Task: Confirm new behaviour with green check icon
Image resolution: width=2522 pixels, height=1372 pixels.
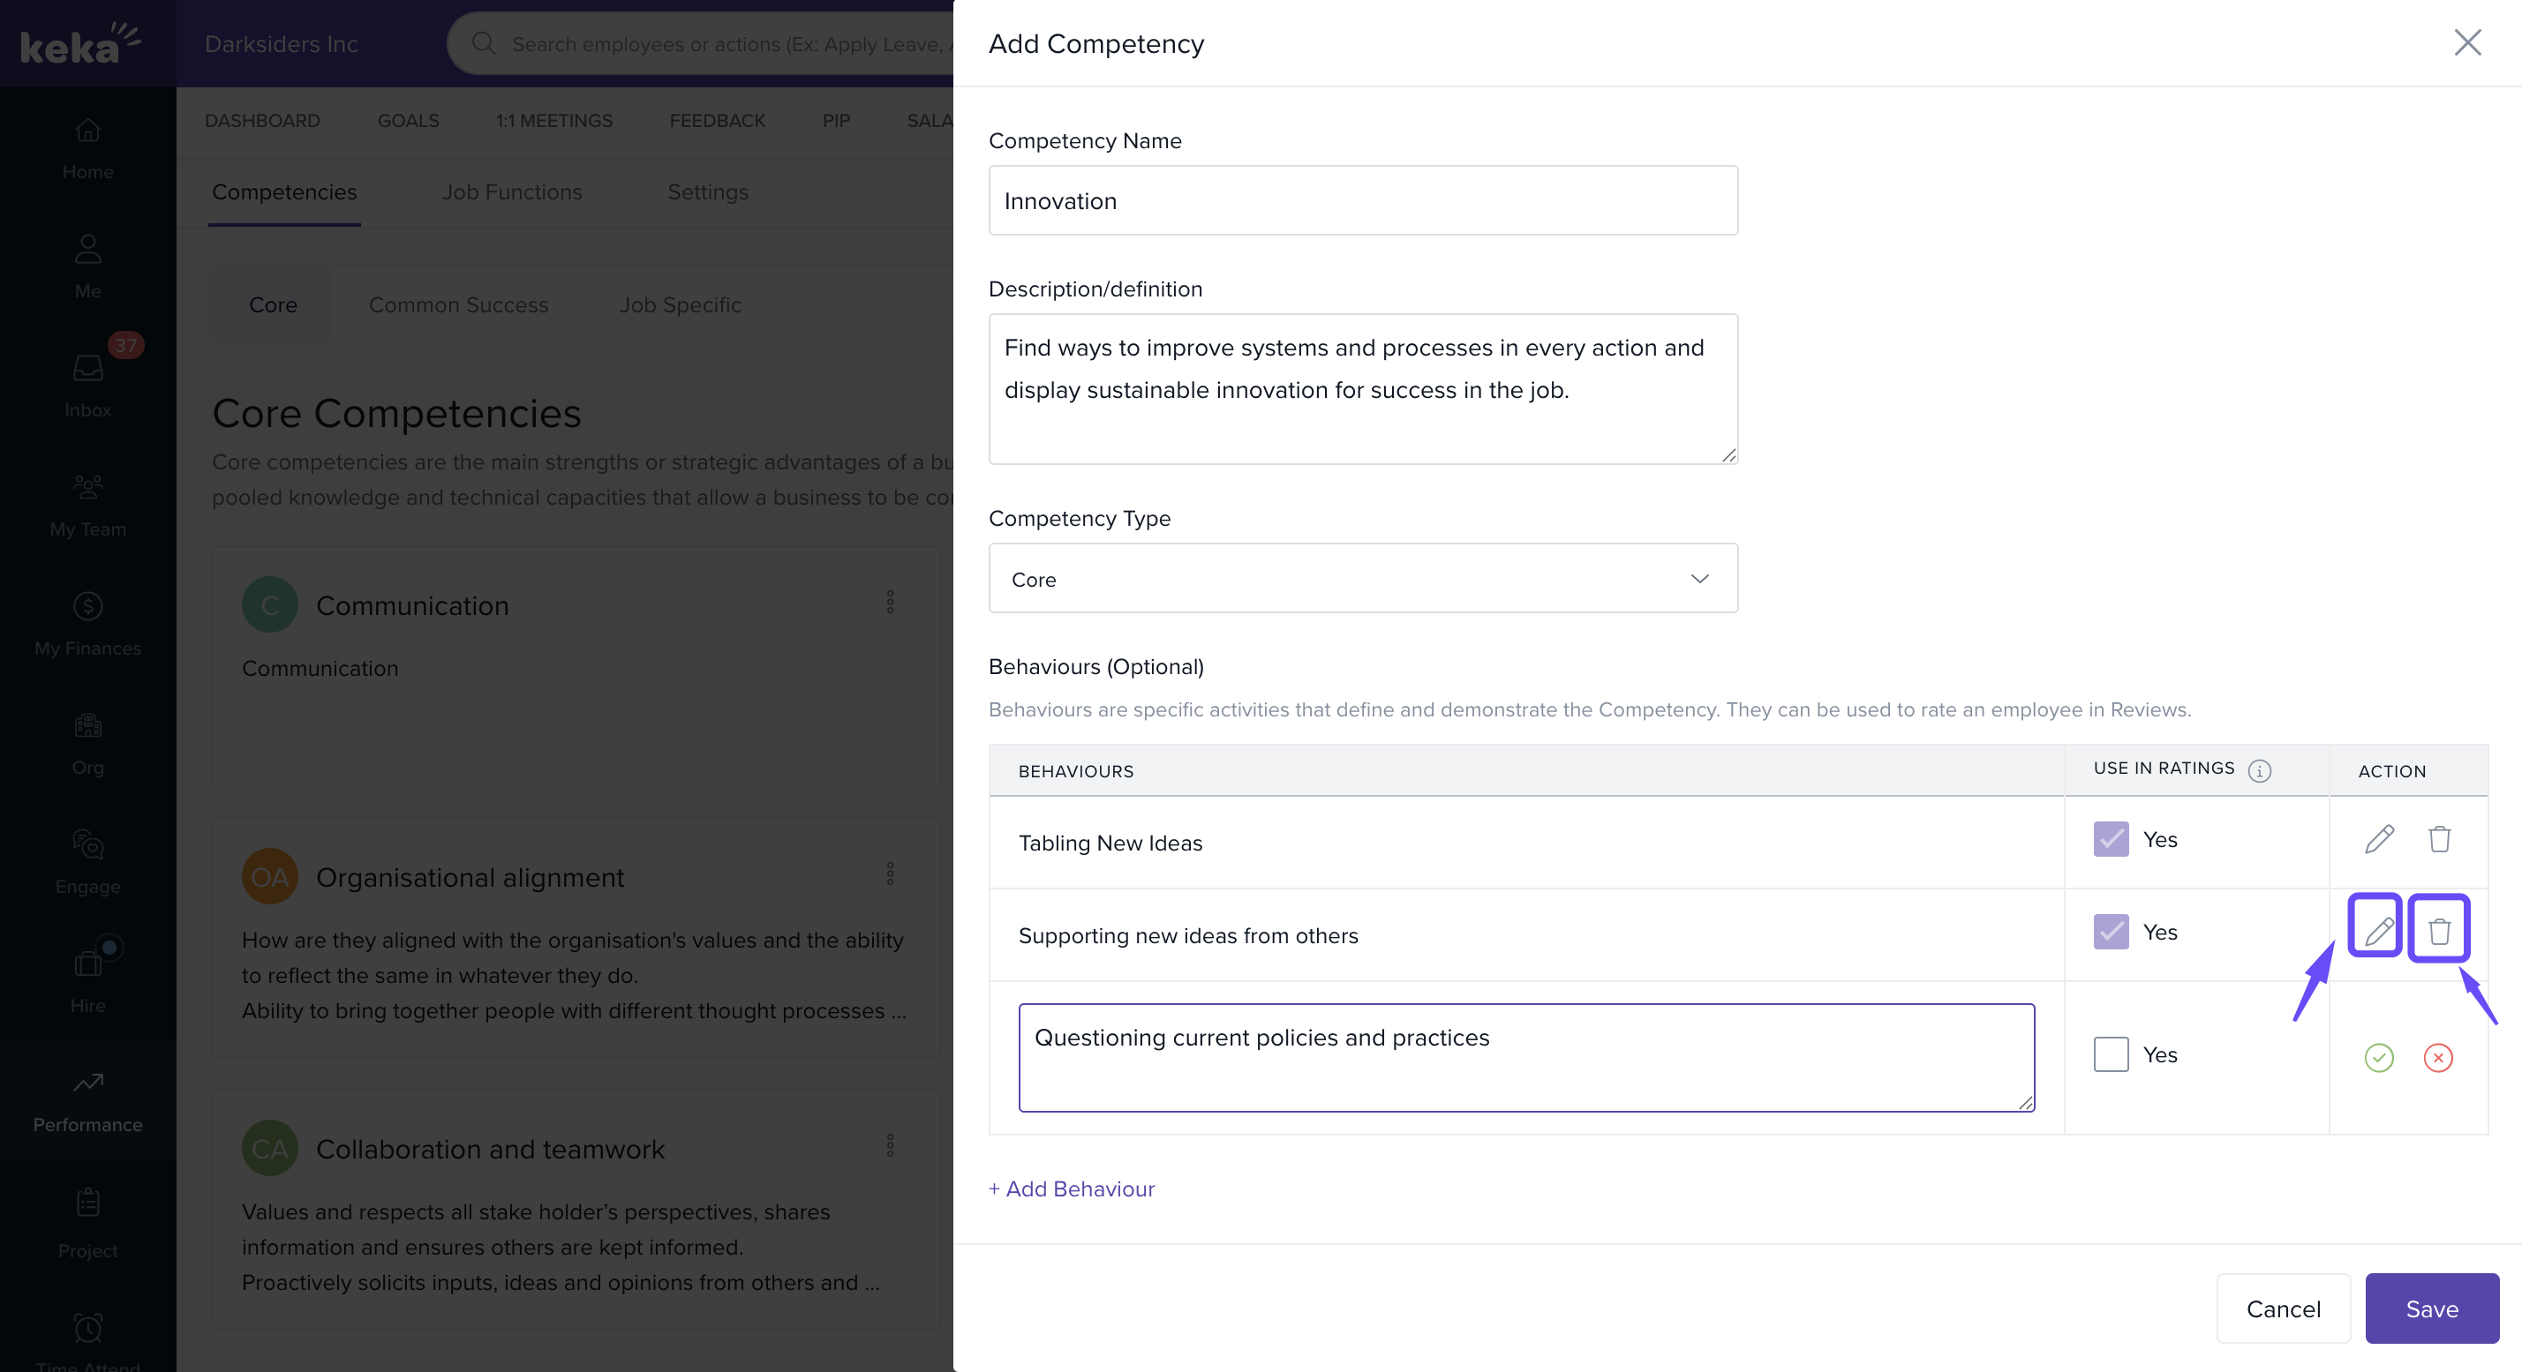Action: [2378, 1057]
